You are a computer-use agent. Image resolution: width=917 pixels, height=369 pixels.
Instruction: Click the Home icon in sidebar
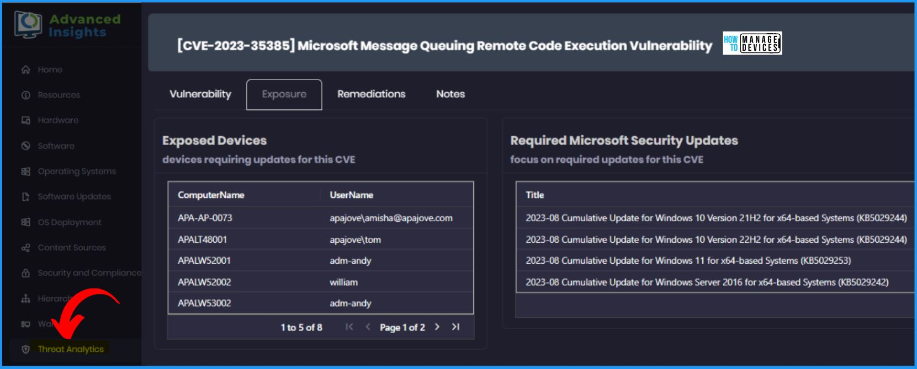pos(25,69)
